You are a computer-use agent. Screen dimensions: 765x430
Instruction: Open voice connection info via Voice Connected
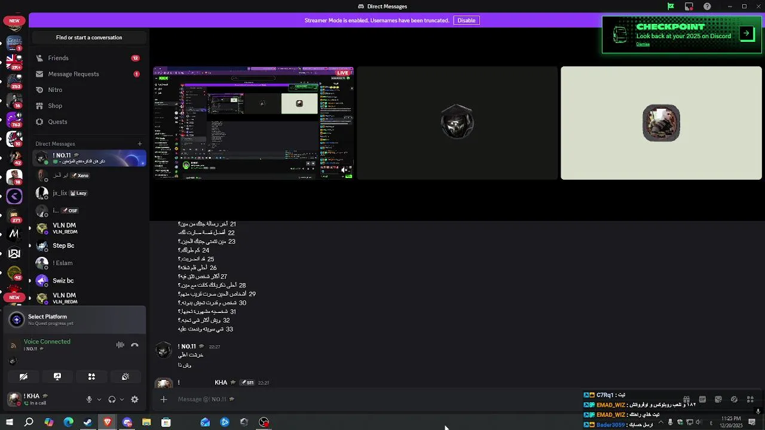pos(47,342)
